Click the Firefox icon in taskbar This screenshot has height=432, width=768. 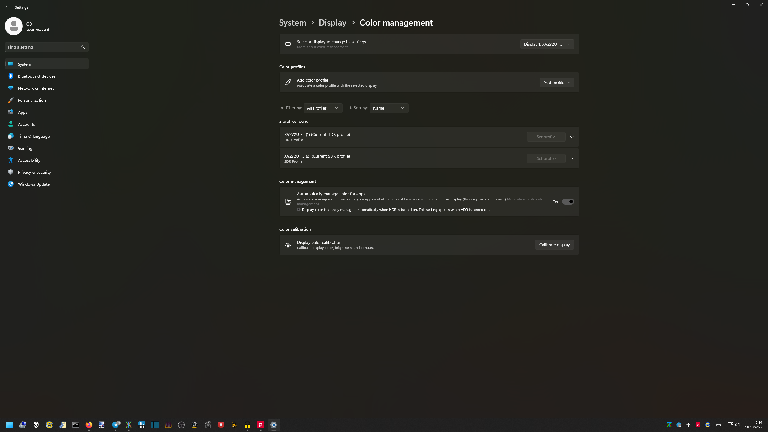click(89, 425)
